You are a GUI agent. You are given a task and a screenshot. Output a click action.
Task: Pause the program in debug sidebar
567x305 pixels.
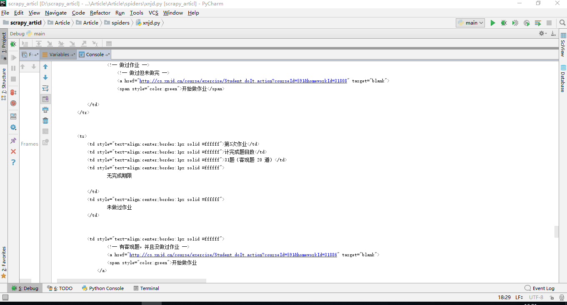coord(13,68)
